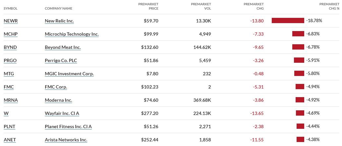342x146 pixels.
Task: Select Perrigo Co. PLC link
Action: (61, 60)
